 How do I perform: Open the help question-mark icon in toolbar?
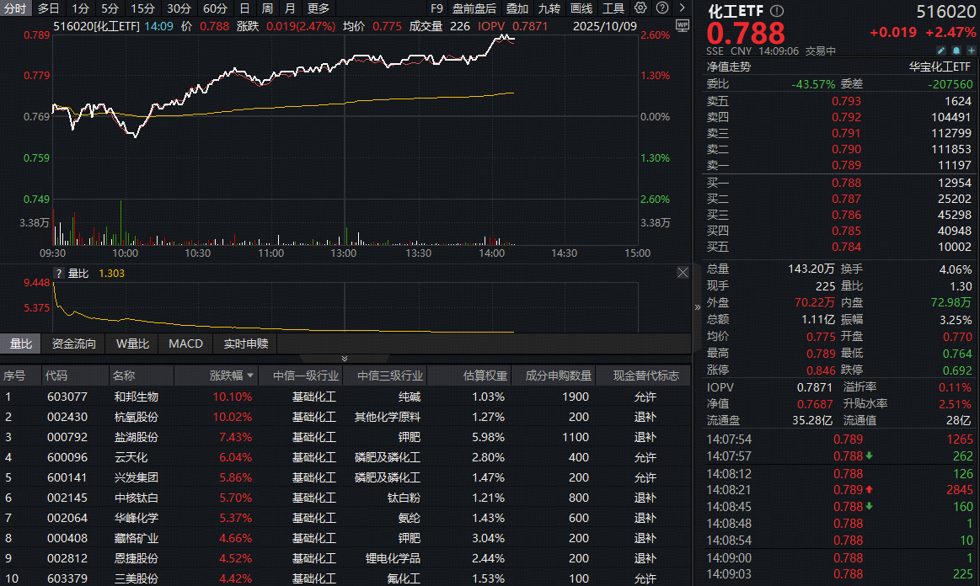[662, 8]
